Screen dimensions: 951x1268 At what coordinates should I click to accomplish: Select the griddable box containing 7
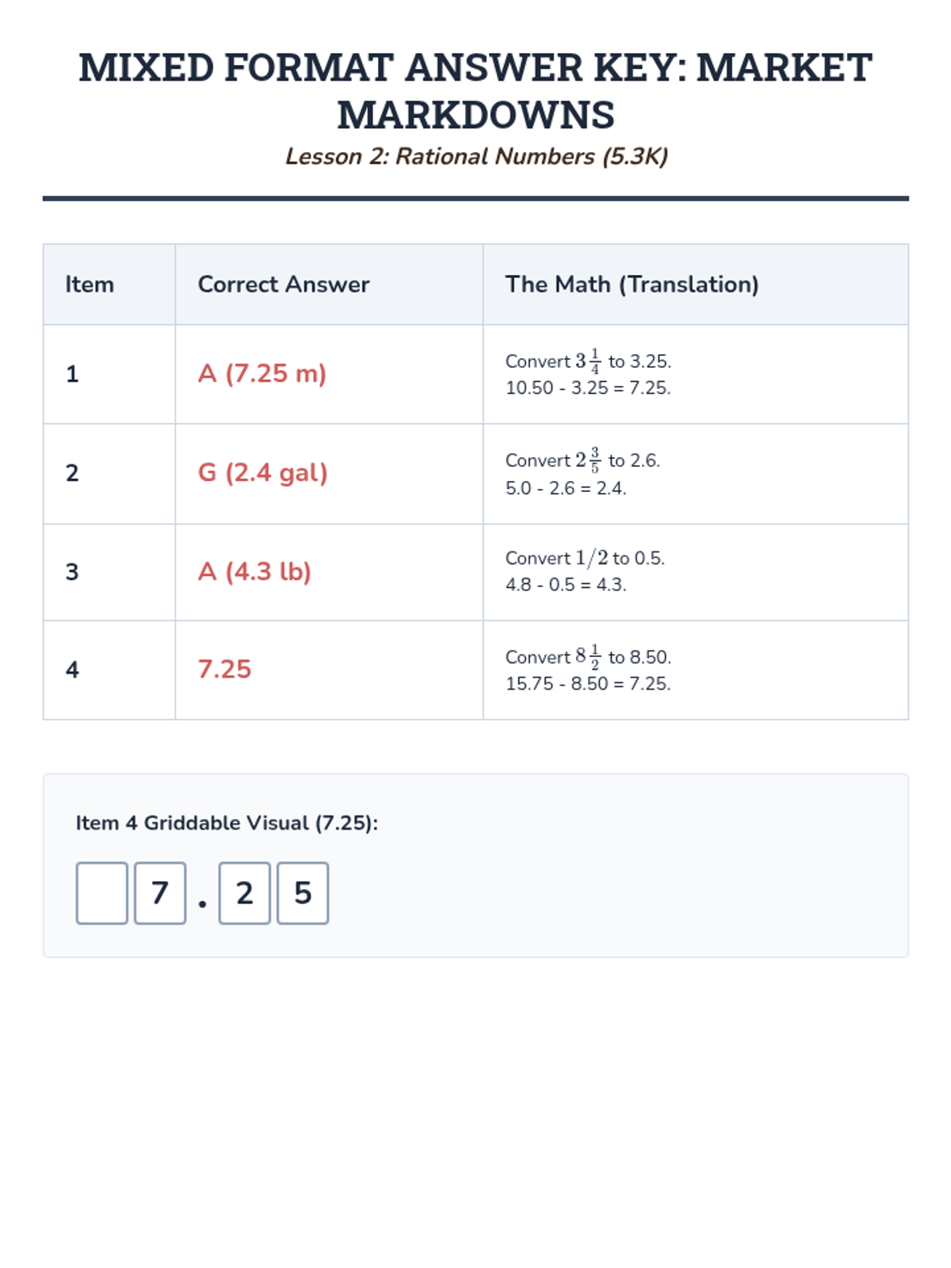[160, 893]
